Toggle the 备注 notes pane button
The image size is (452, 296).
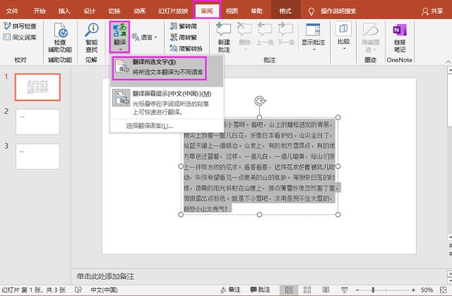click(230, 290)
